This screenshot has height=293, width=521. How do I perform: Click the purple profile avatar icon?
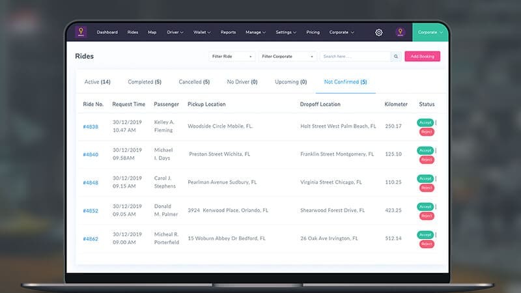401,32
